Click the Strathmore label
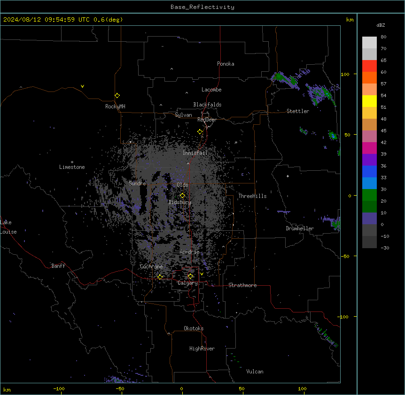 (242, 285)
